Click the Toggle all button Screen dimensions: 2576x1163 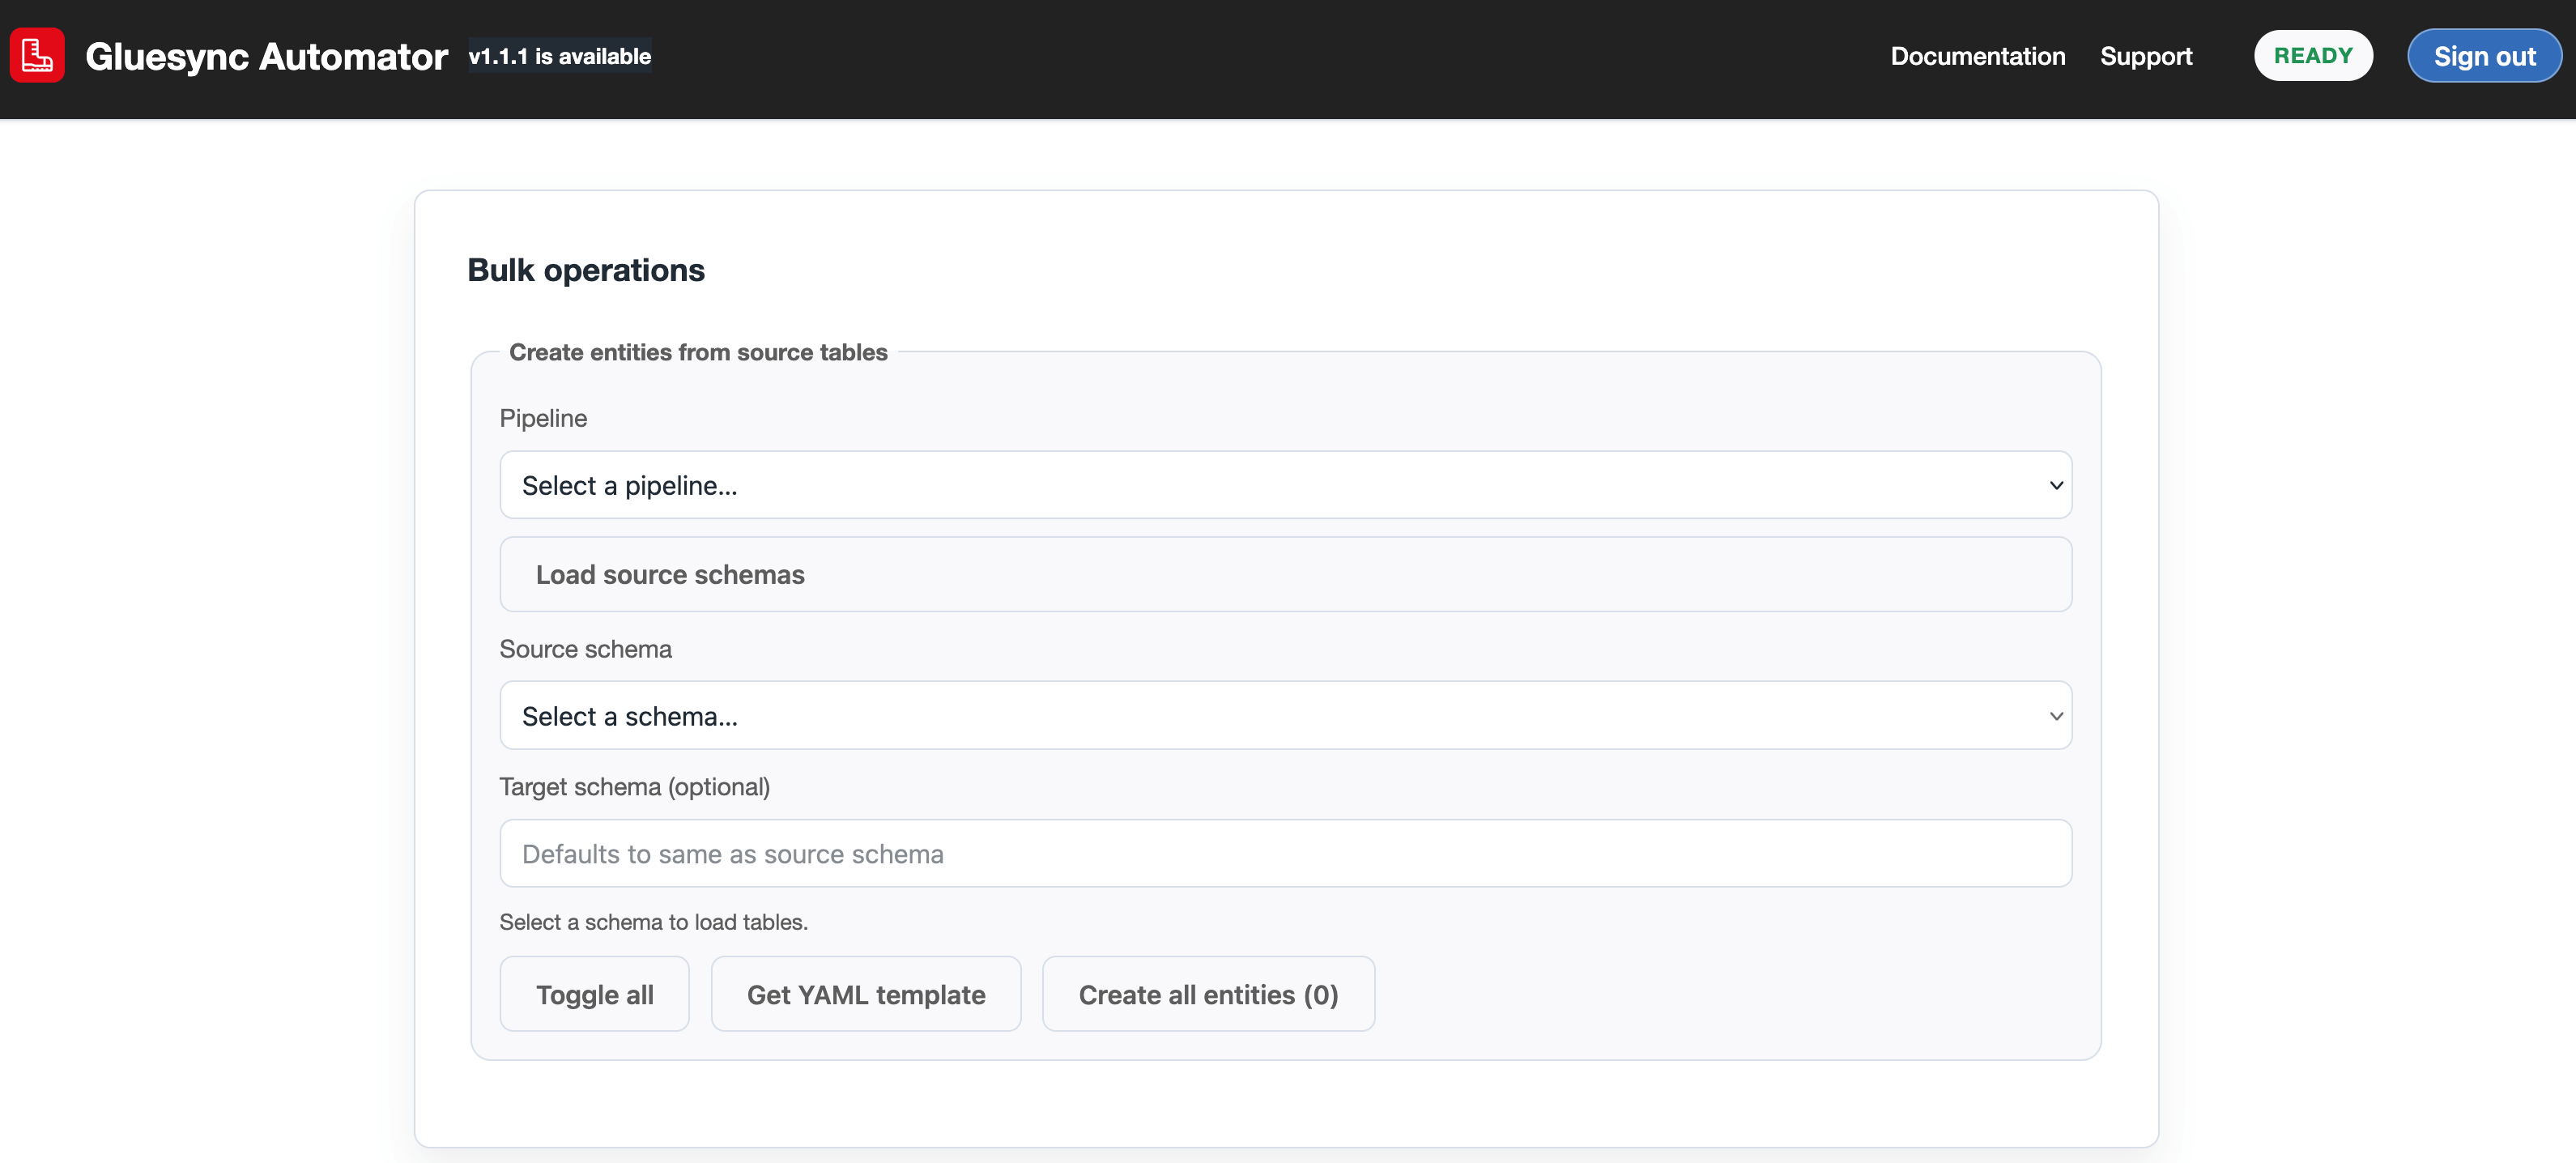594,994
